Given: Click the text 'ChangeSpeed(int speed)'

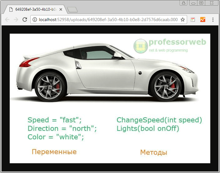Looking at the screenshot, I should tap(159, 120).
